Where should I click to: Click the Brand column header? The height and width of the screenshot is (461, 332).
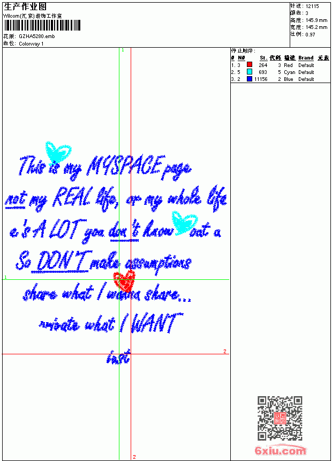(x=306, y=58)
